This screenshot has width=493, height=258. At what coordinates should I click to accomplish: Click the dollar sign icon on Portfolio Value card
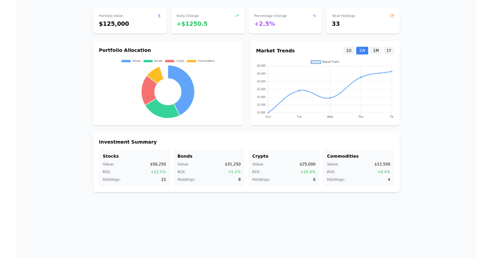tap(159, 16)
